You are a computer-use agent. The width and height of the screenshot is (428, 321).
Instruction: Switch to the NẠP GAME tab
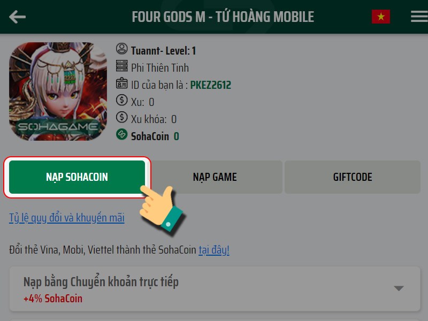(215, 177)
